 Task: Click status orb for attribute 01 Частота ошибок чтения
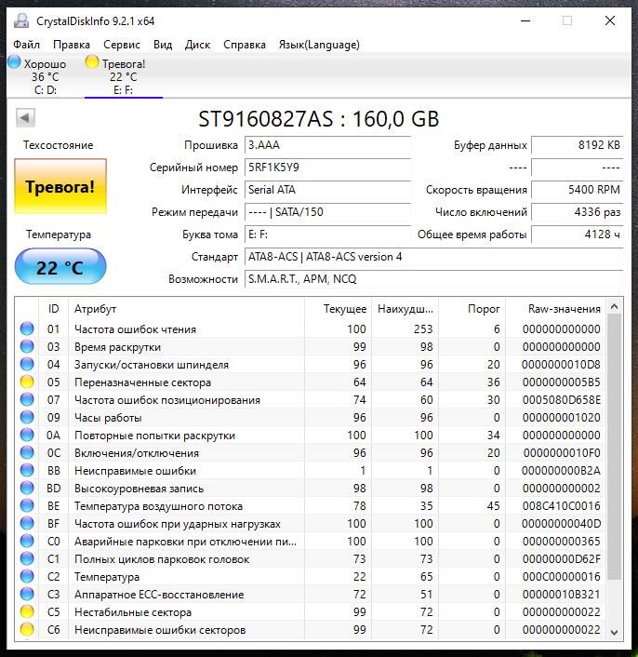27,328
